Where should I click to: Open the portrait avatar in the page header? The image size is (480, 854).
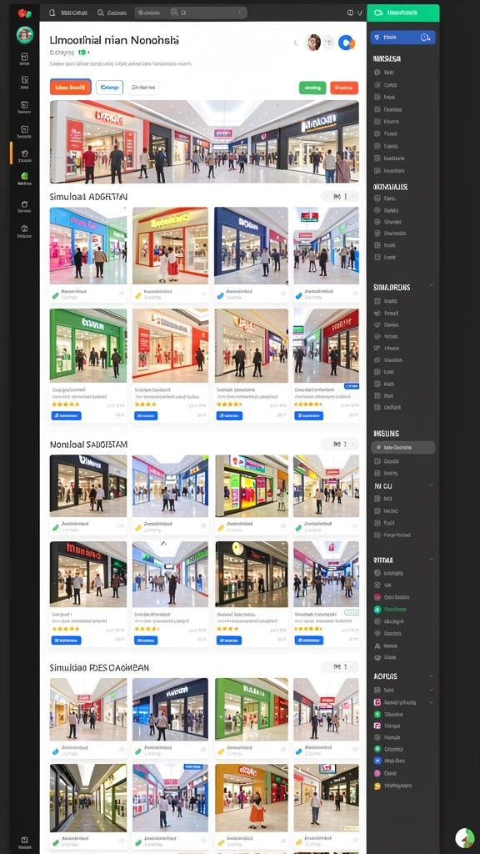click(x=312, y=43)
